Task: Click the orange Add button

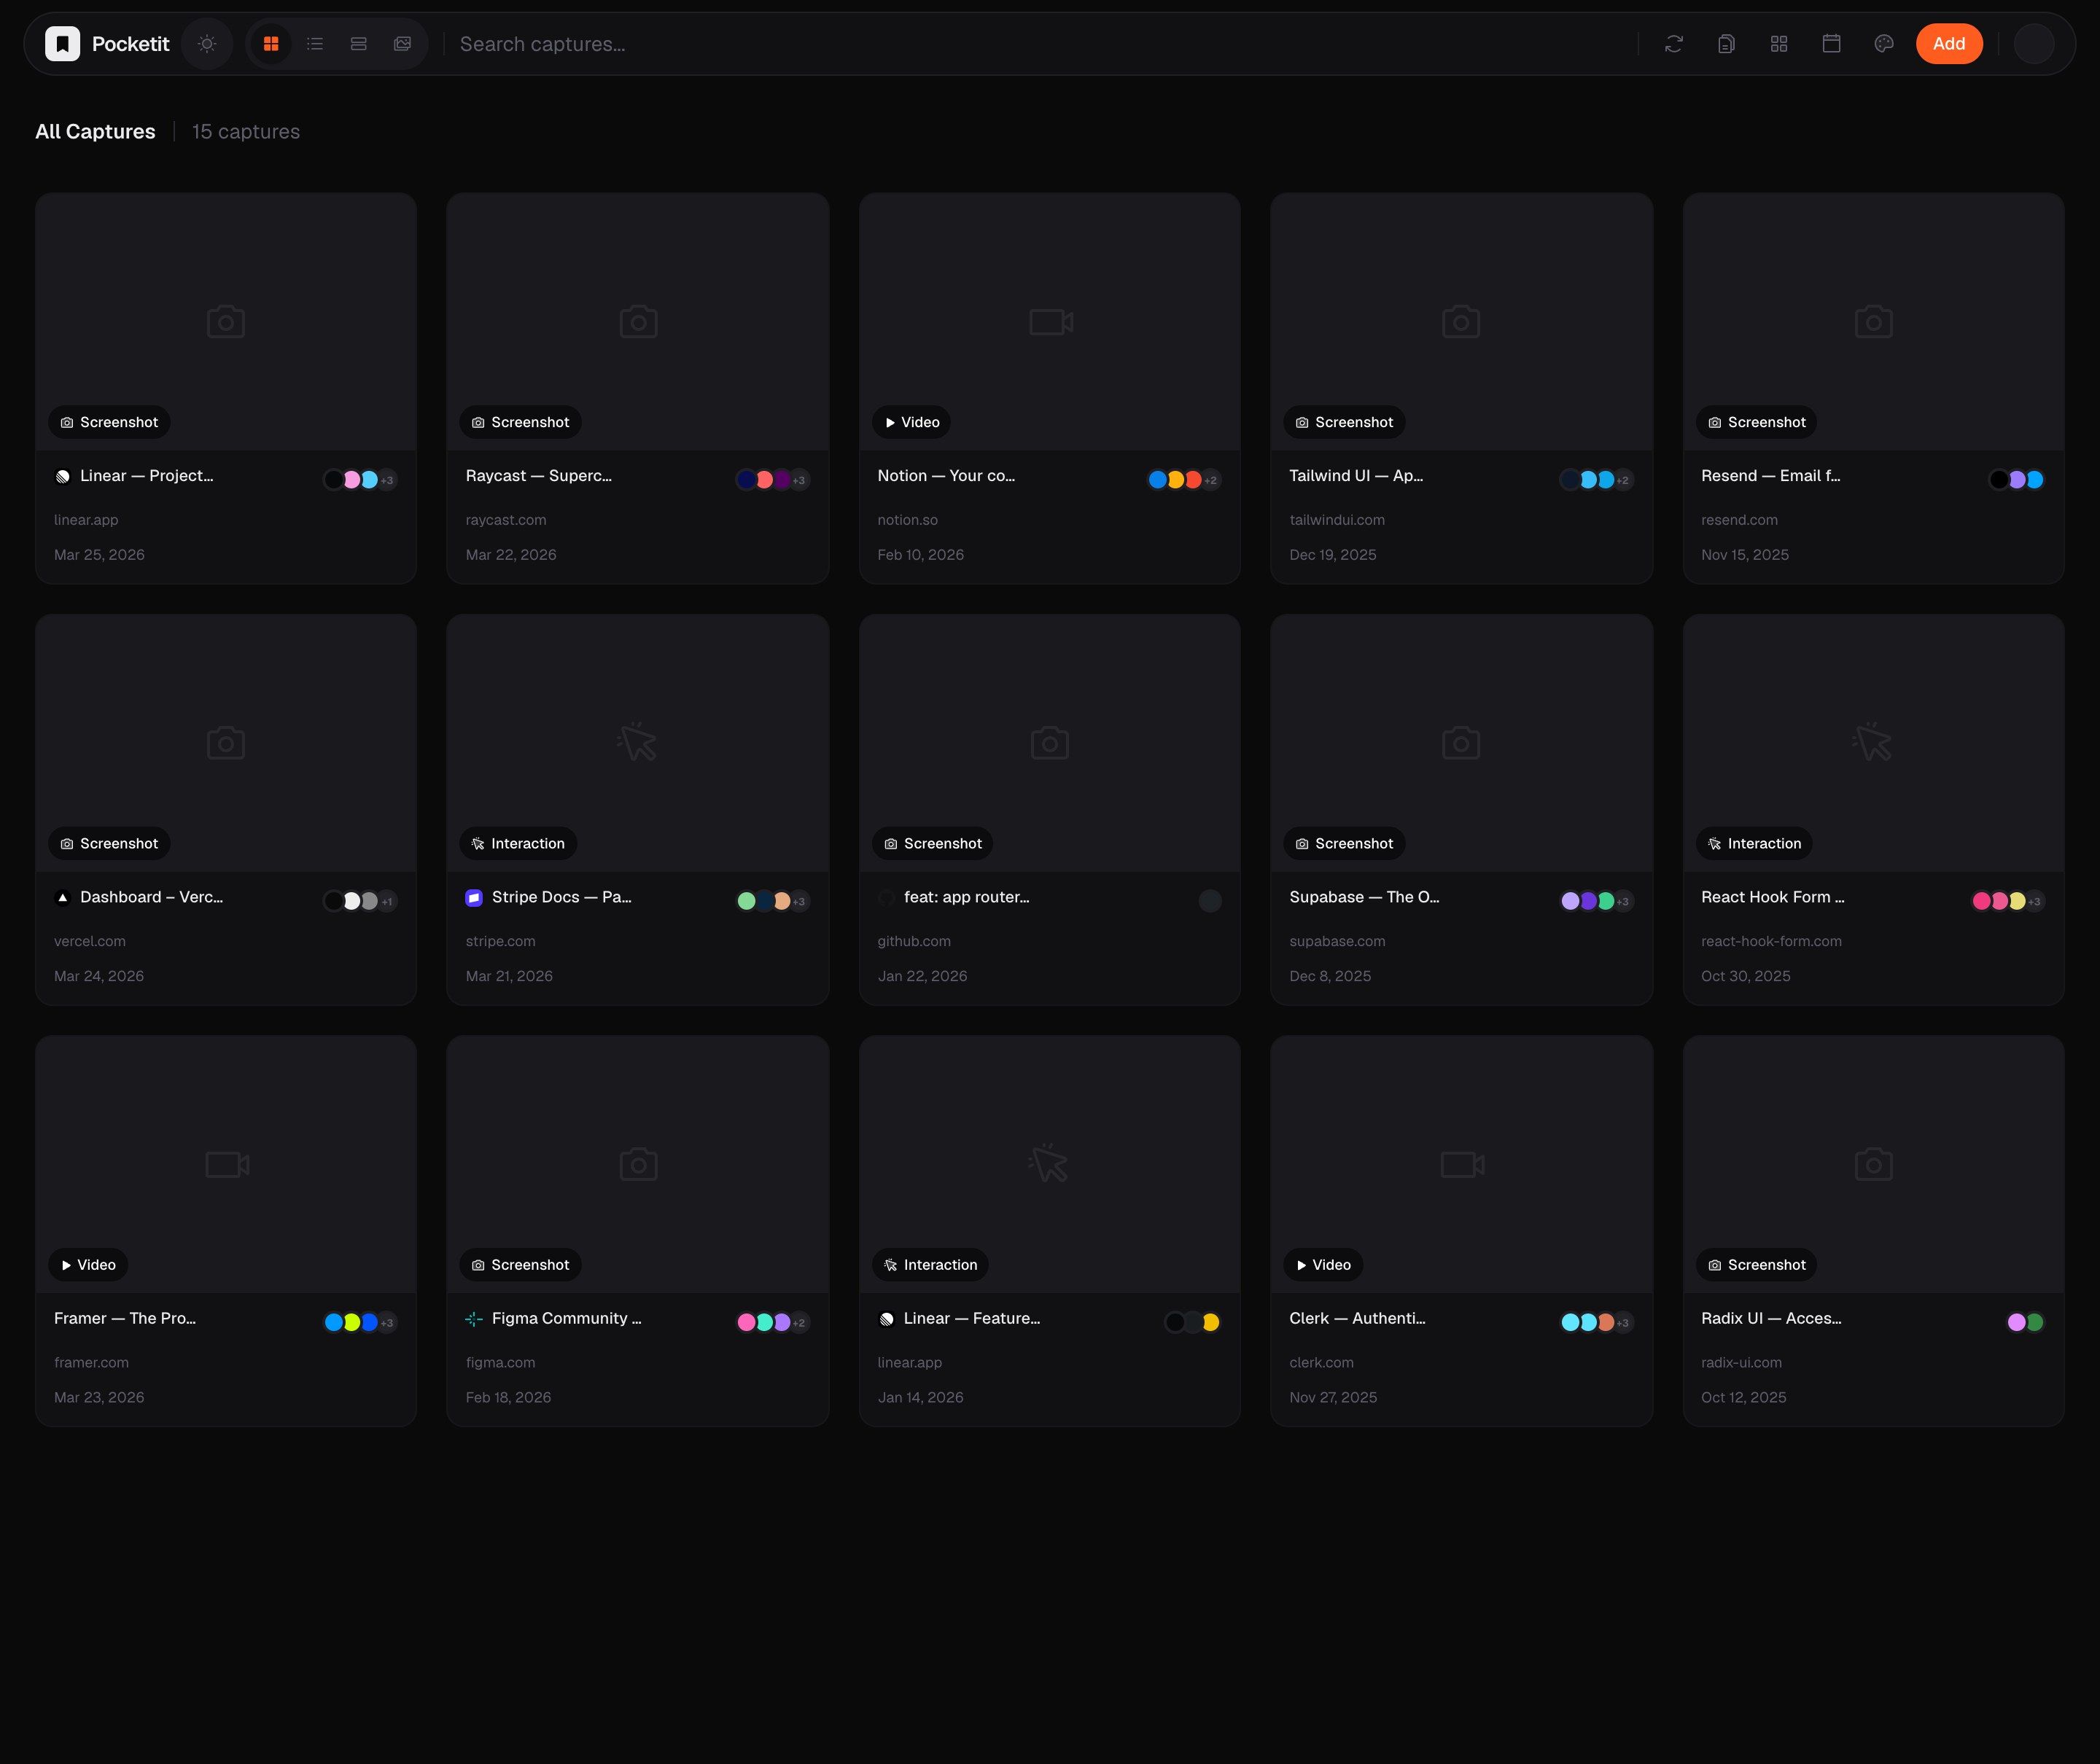Action: [x=1949, y=44]
